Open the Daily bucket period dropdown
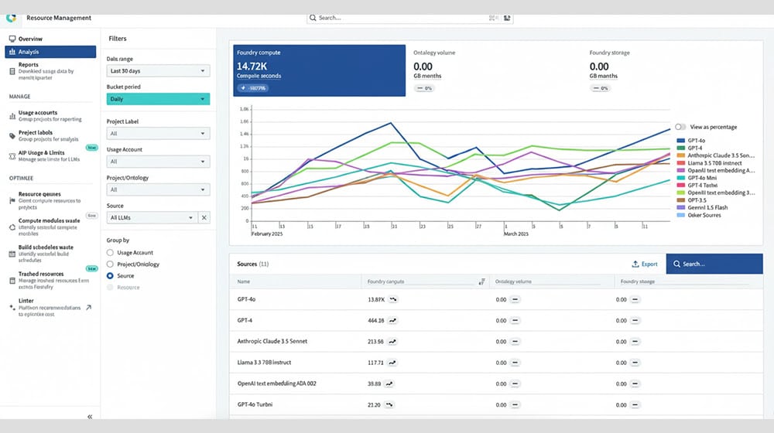Image resolution: width=774 pixels, height=433 pixels. tap(158, 99)
